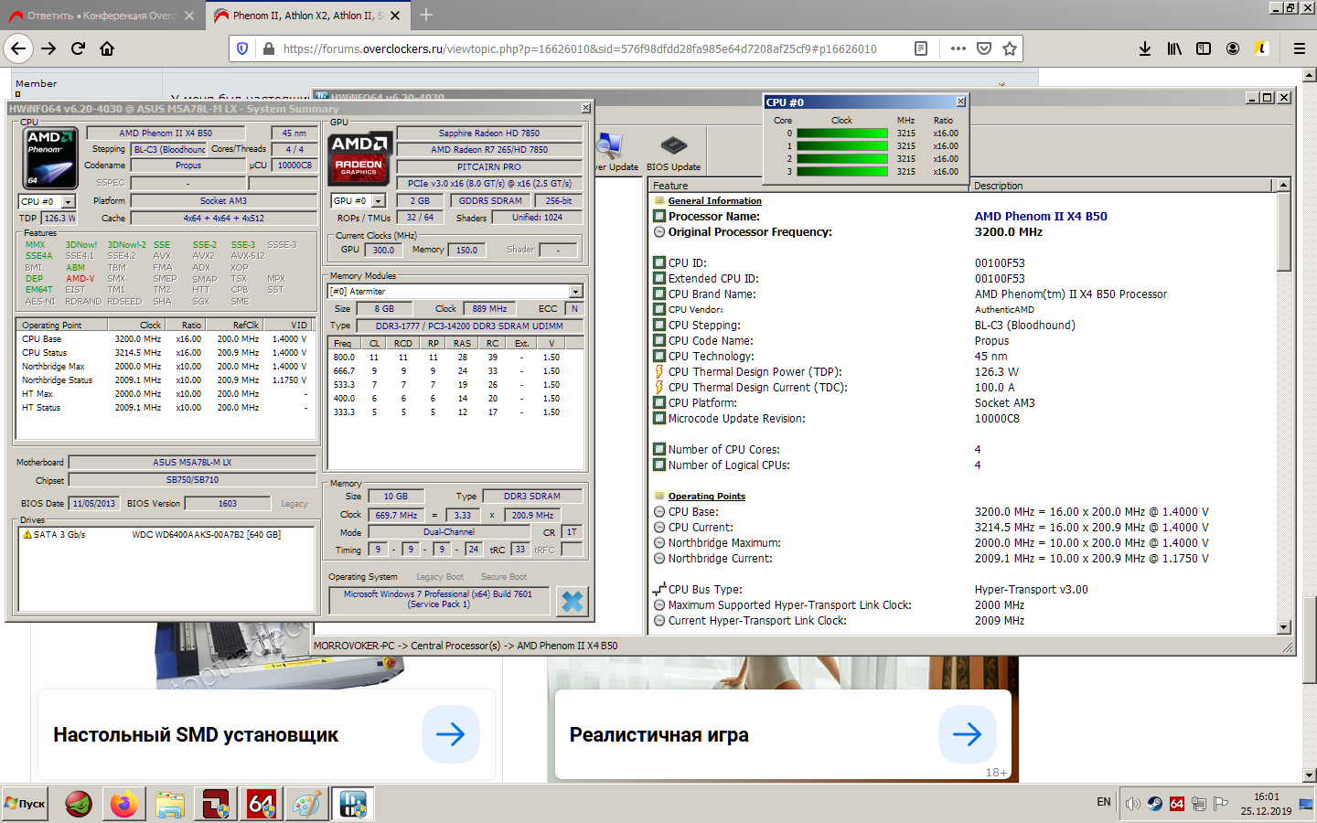This screenshot has width=1317, height=823.
Task: Open Windows Explorer folder on taskbar
Action: click(x=170, y=804)
